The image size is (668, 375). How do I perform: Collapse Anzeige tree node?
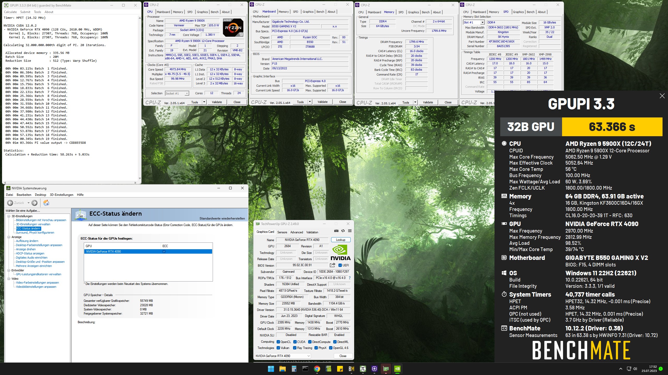coord(9,237)
